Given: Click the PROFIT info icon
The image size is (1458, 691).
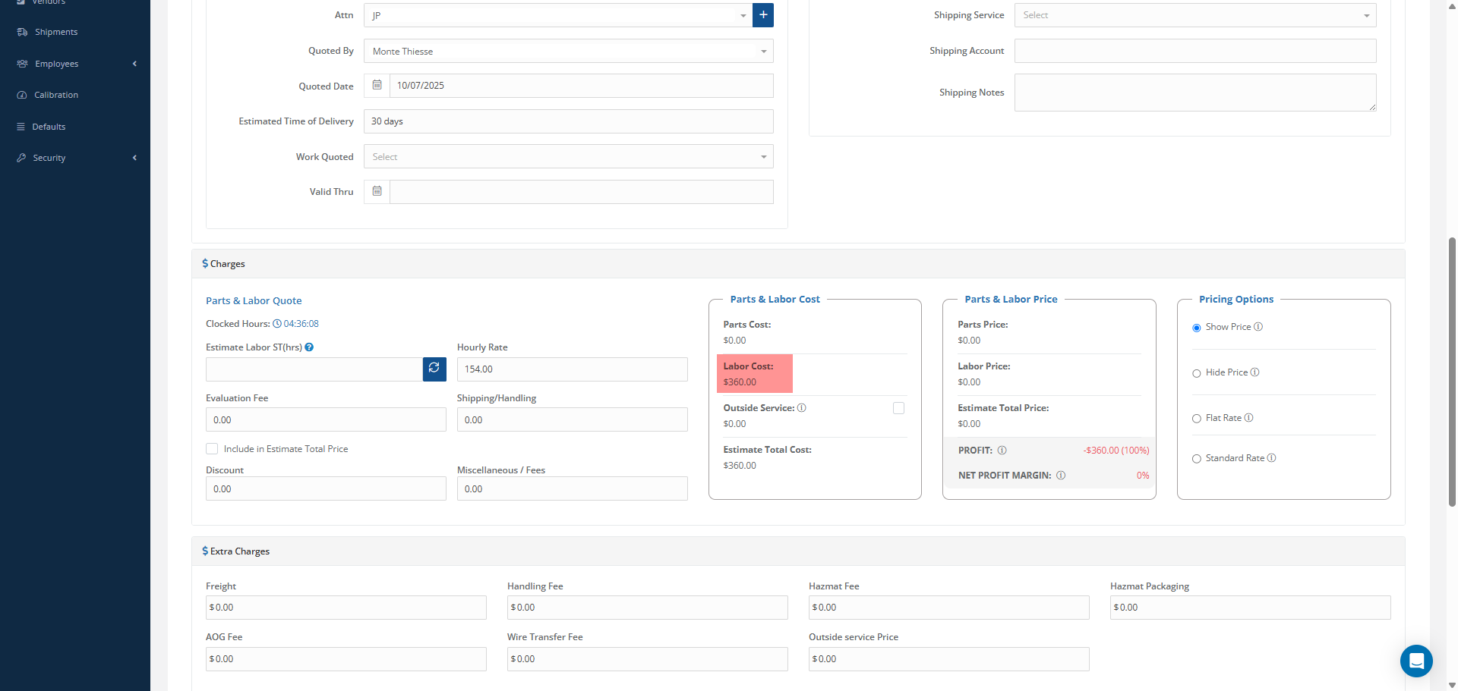Looking at the screenshot, I should (x=1002, y=451).
